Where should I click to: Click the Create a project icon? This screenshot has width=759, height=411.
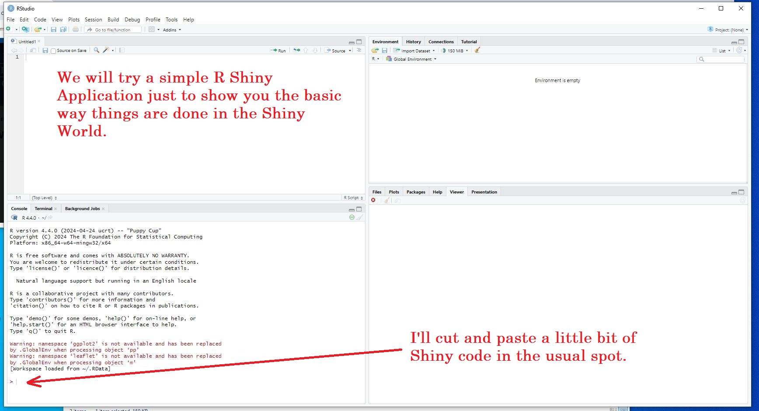25,29
